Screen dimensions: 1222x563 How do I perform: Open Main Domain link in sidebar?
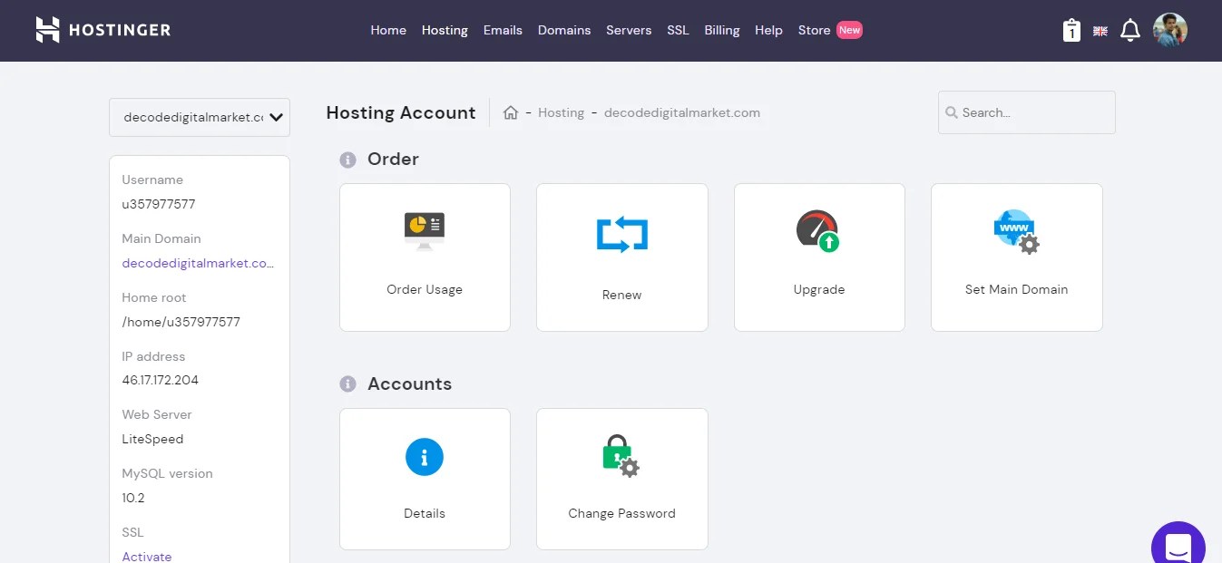tap(198, 263)
